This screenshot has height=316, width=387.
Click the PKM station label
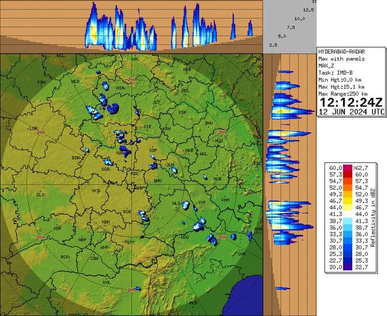click(193, 303)
